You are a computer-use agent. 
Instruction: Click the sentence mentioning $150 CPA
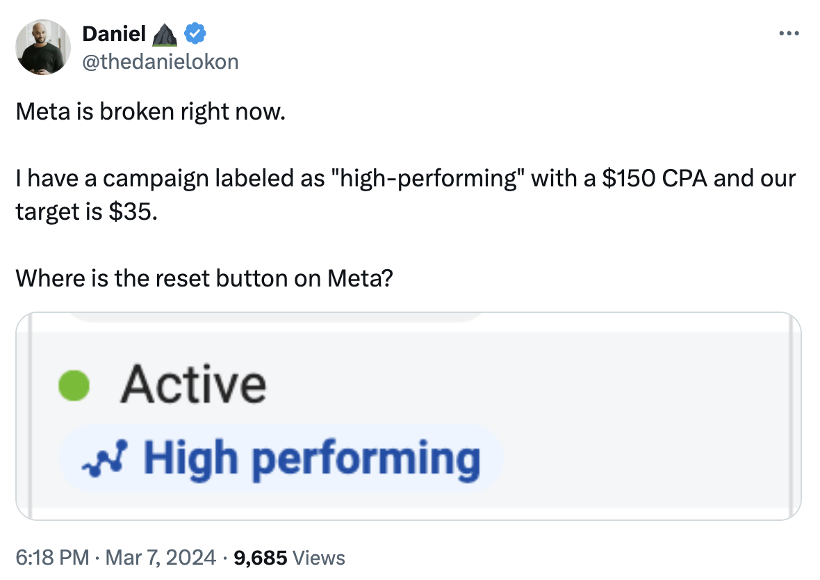(406, 195)
